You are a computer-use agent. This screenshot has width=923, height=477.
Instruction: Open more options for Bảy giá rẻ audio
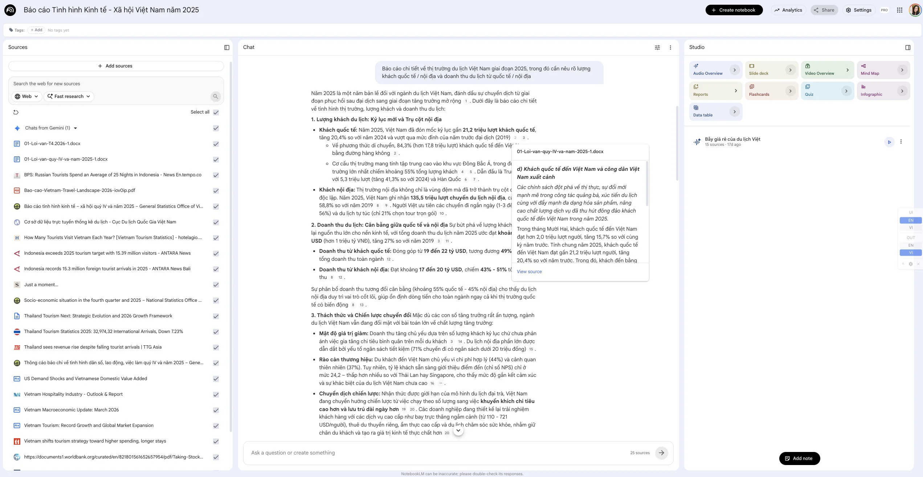901,142
